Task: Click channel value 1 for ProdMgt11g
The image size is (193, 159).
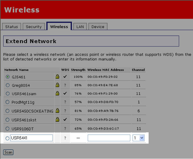Action: [x=139, y=102]
